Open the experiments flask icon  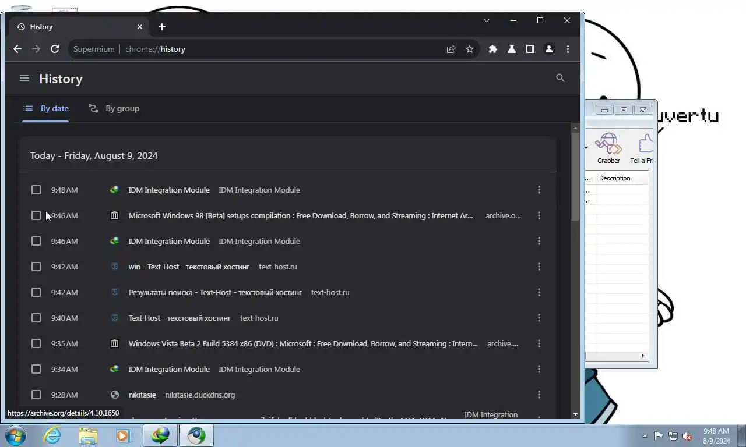(512, 49)
